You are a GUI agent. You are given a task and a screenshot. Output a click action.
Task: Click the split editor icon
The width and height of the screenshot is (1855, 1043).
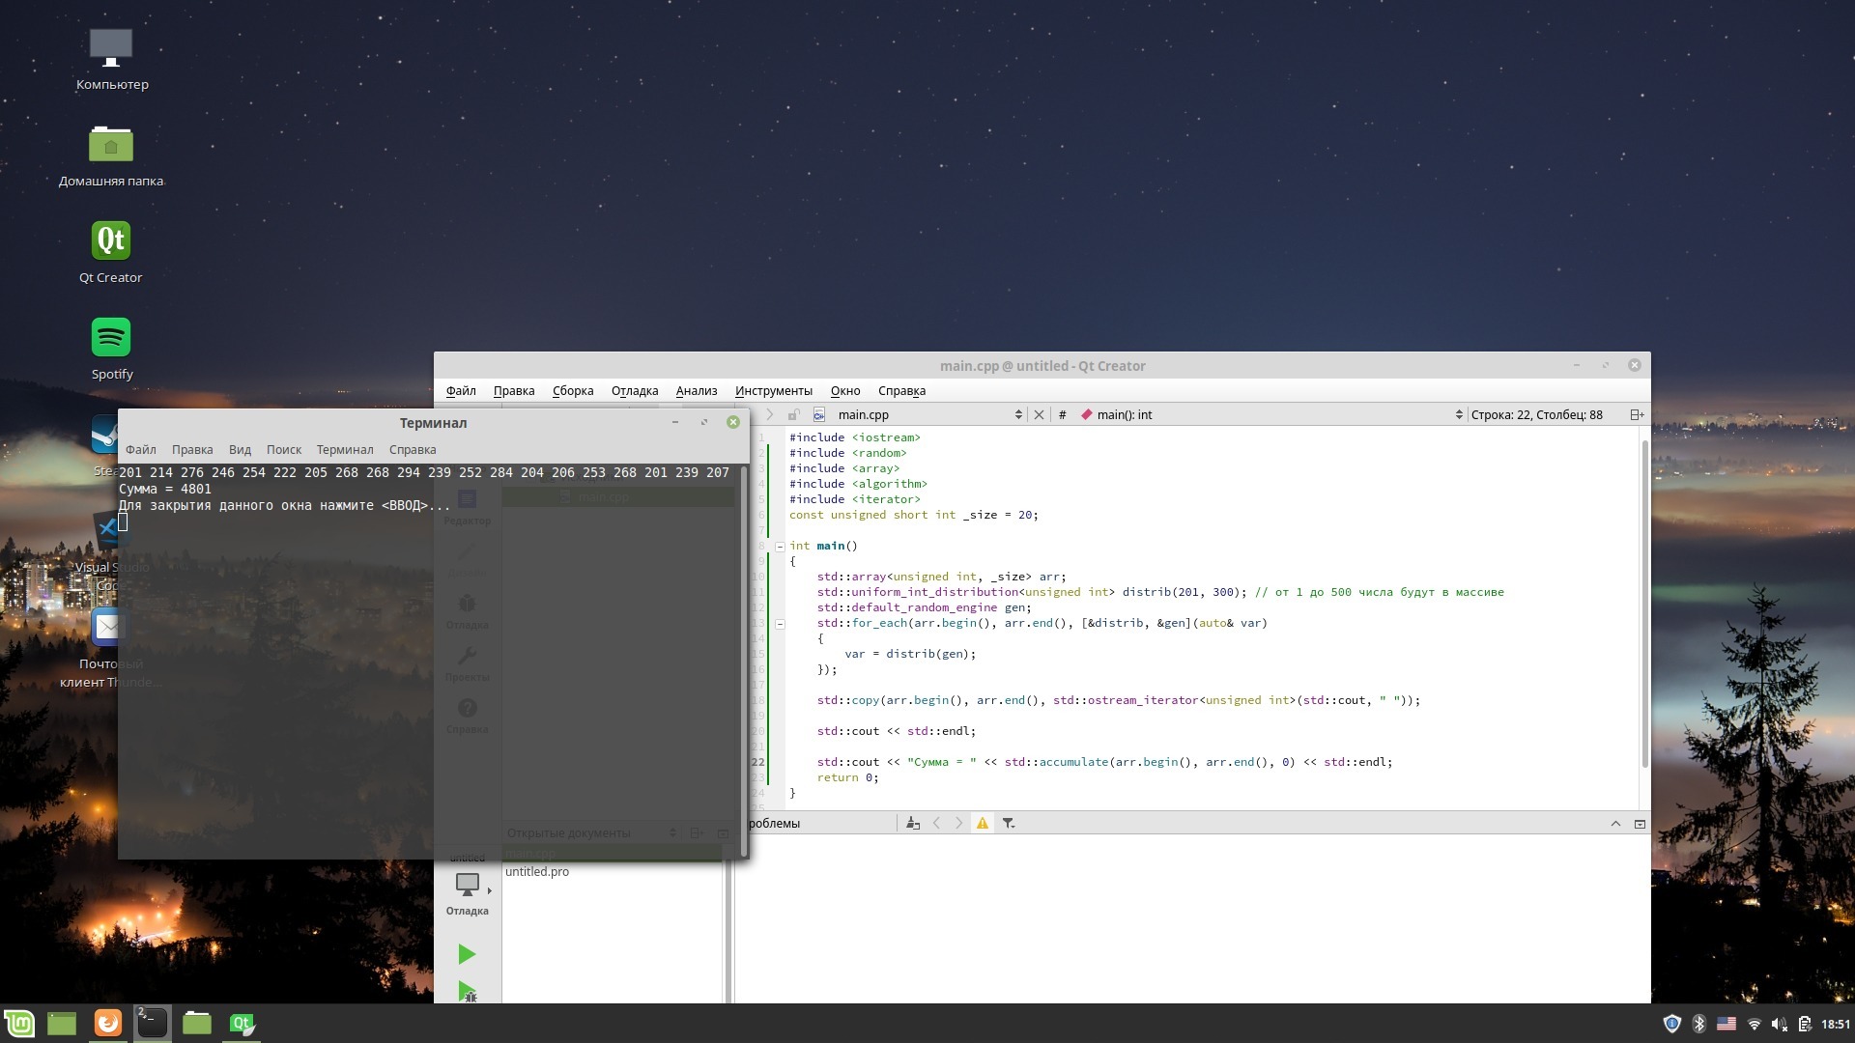1636,414
